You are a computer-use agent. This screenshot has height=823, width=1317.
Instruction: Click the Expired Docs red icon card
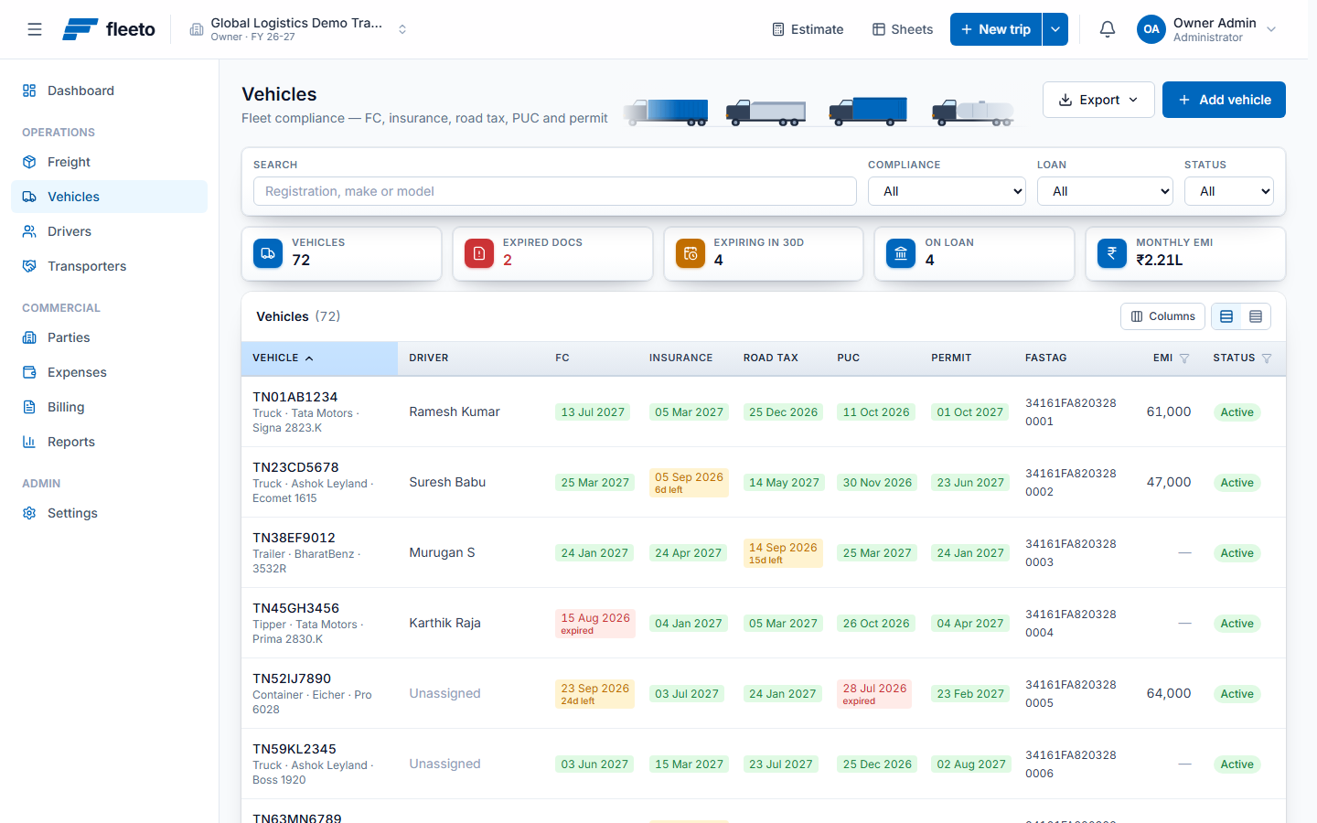[479, 253]
